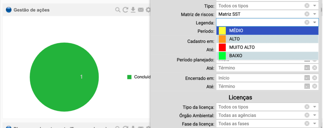The image size is (323, 128).
Task: Expand the Tipo dropdown arrow
Action: click(314, 6)
